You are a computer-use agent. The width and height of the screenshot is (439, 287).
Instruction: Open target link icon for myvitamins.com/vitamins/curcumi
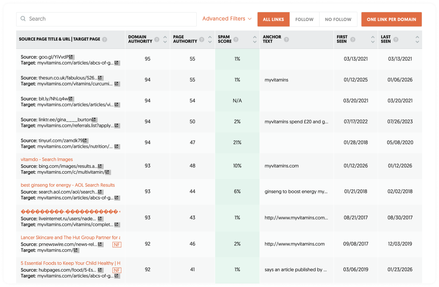point(117,84)
